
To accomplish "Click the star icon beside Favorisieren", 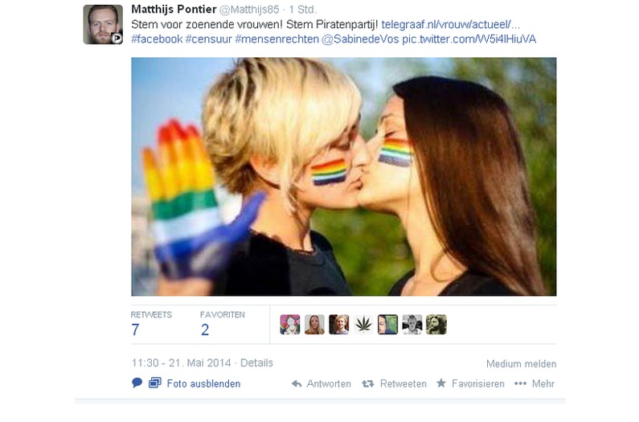I will (441, 383).
